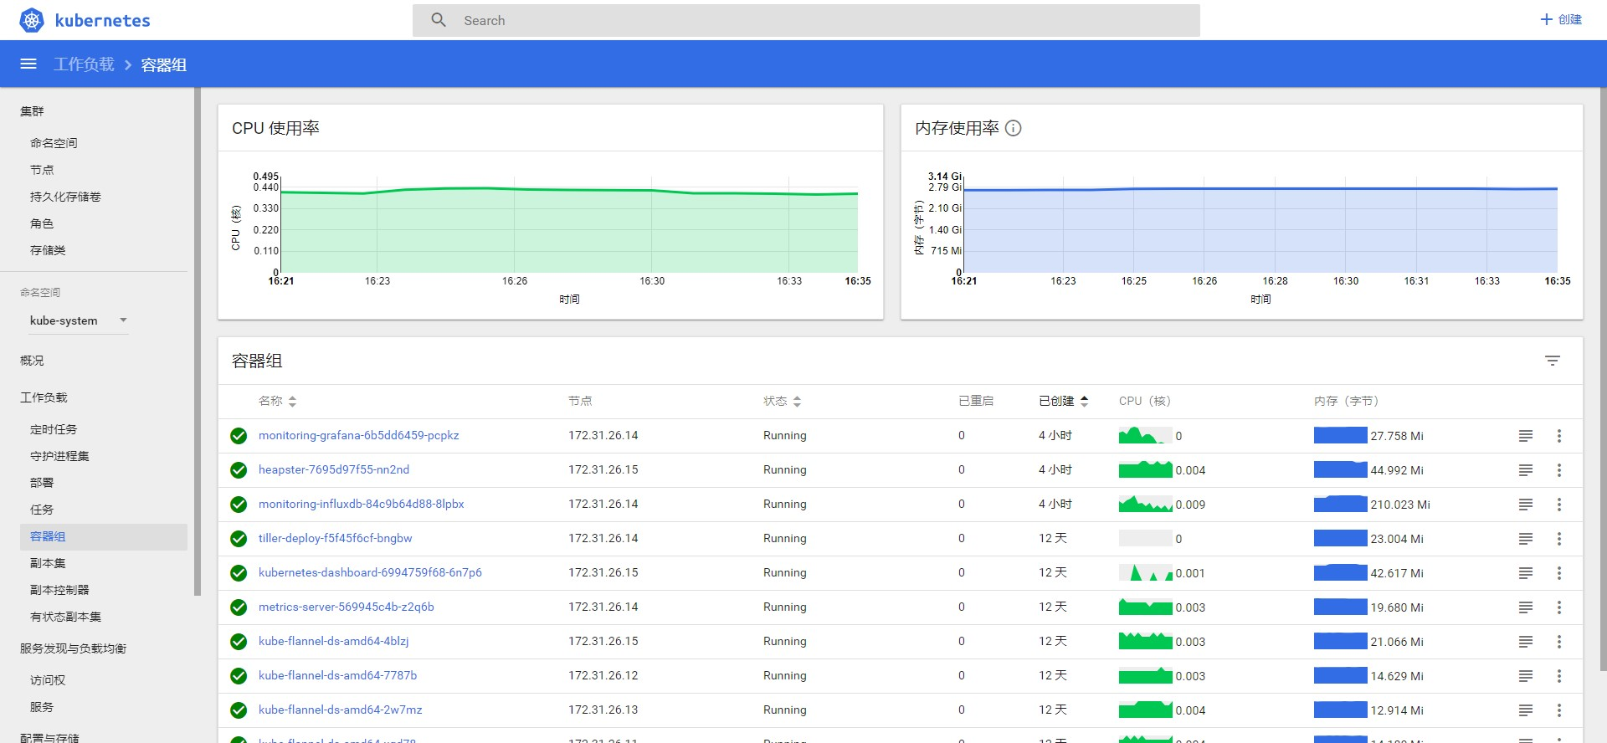The width and height of the screenshot is (1607, 743).
Task: Open 有状态副本集 in the sidebar
Action: (65, 617)
